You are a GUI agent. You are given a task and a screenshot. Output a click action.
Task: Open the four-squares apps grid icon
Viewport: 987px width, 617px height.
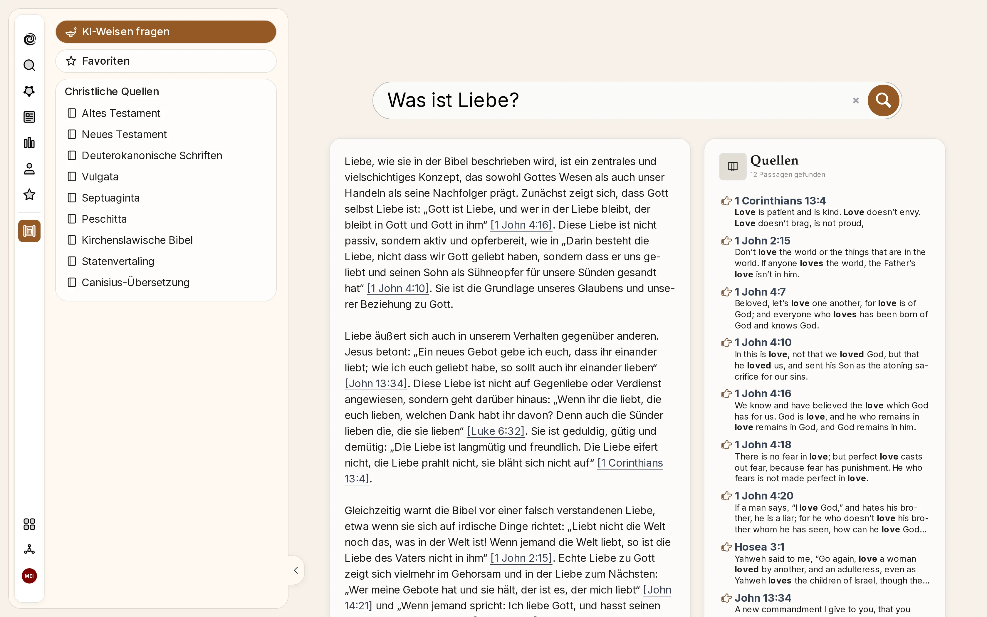click(29, 524)
